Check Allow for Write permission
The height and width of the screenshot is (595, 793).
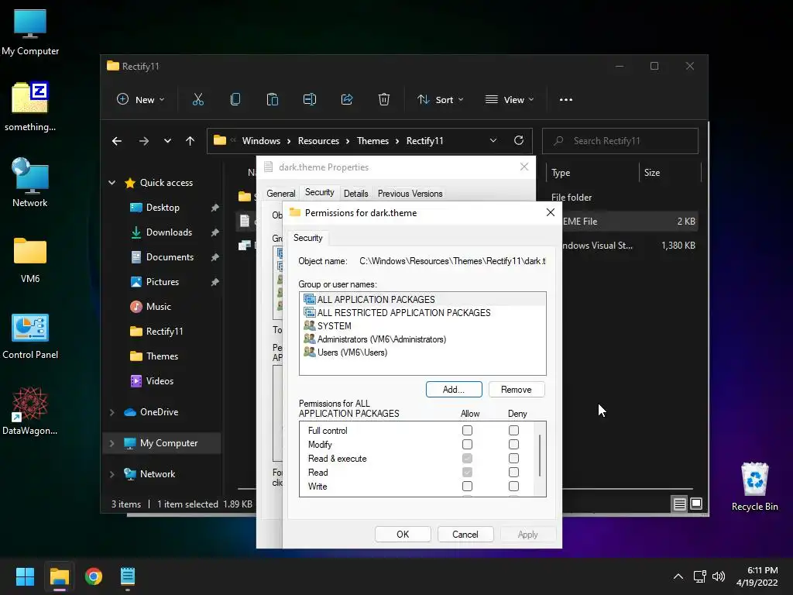[467, 487]
